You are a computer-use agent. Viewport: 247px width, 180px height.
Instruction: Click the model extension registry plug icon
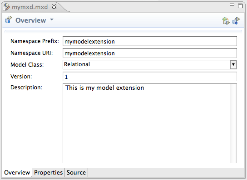point(236,21)
